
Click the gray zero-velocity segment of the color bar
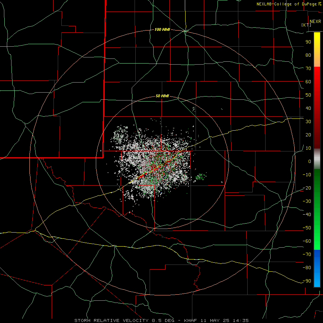click(x=317, y=159)
